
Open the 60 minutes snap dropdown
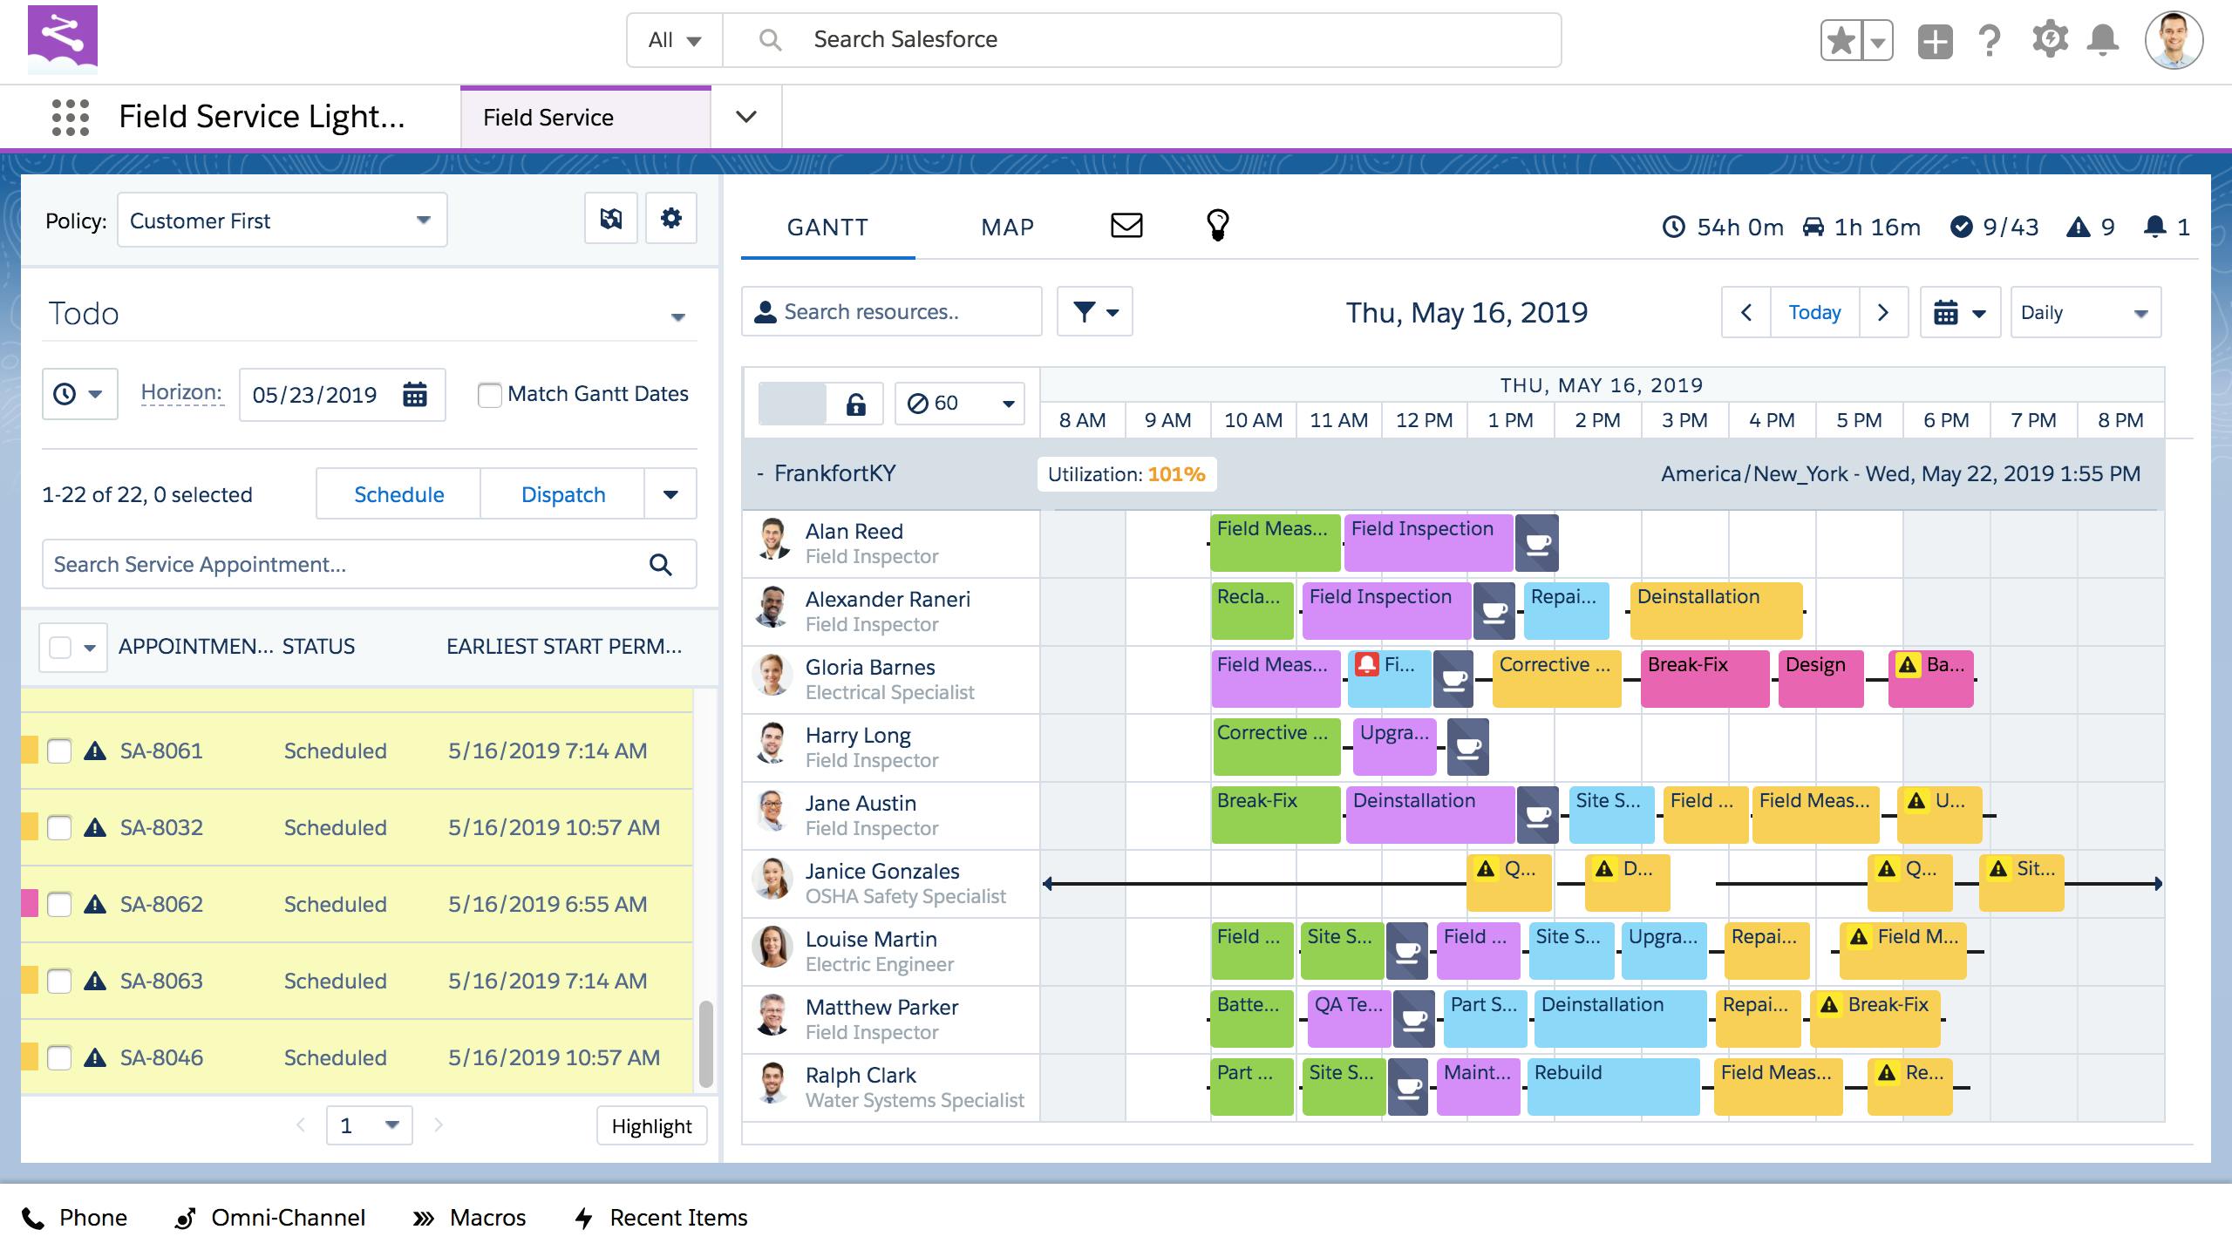coord(960,404)
